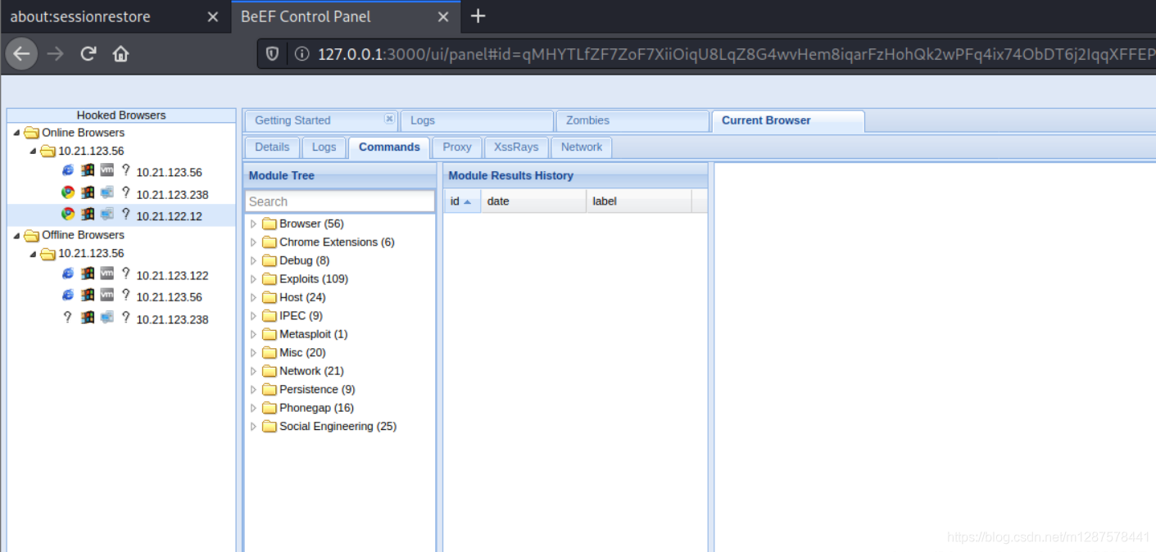
Task: Select the Commands sub-tab
Action: click(389, 147)
